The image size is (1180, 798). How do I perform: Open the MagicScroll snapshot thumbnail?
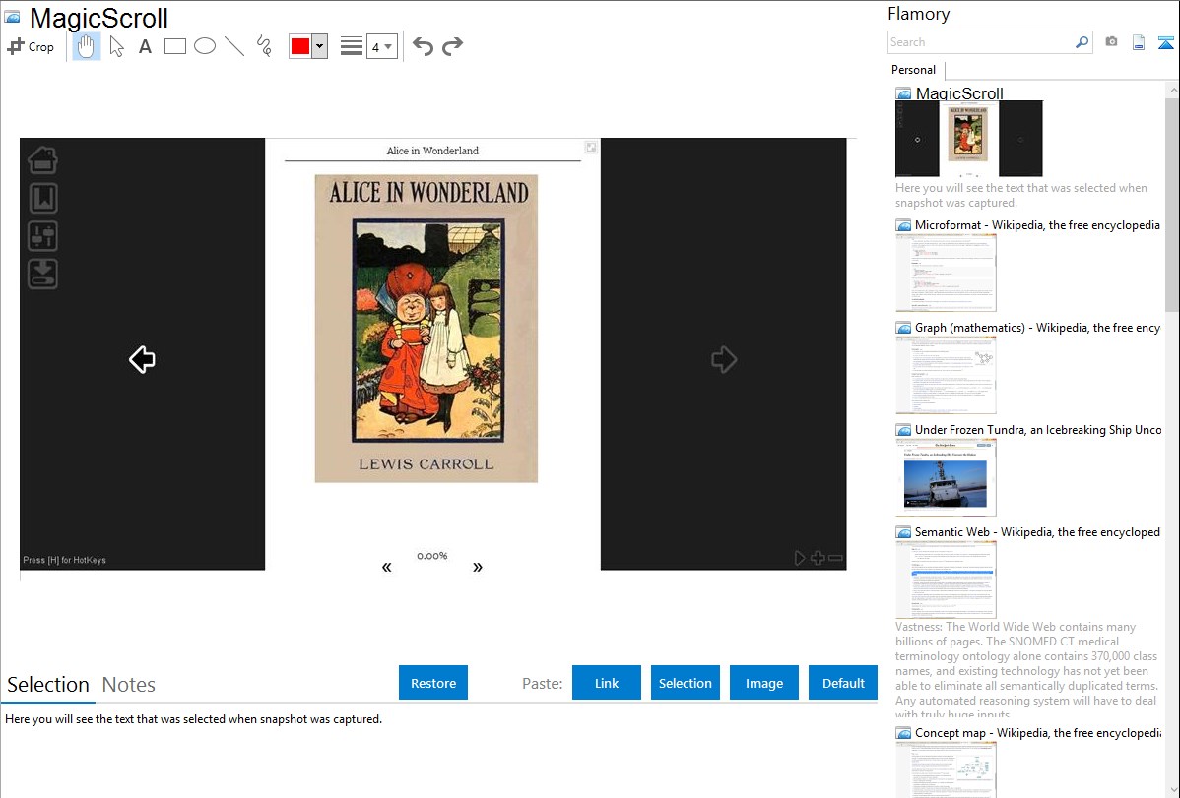(x=968, y=139)
